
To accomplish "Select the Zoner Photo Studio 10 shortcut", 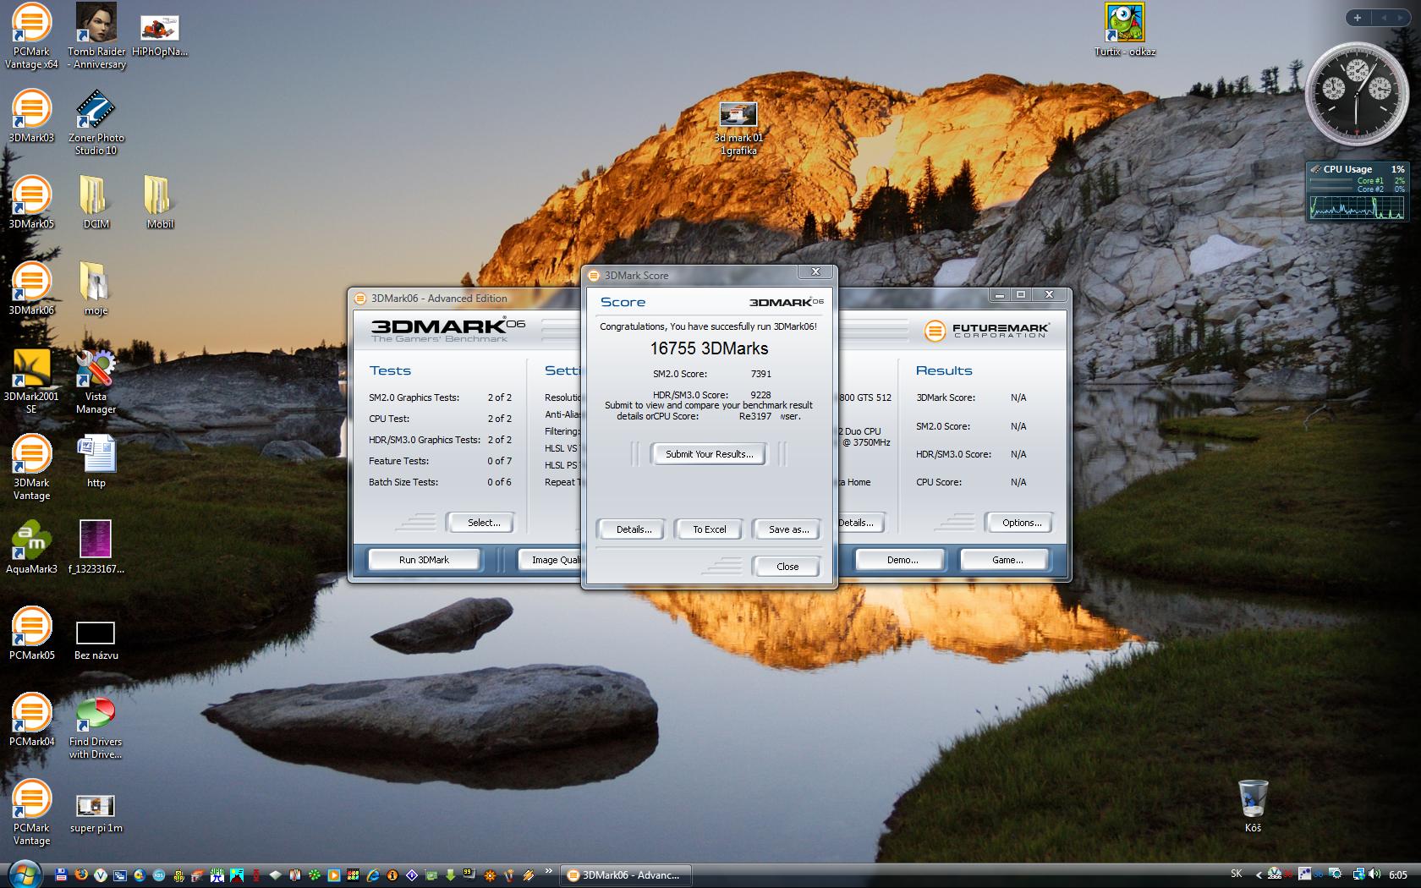I will (x=96, y=123).
